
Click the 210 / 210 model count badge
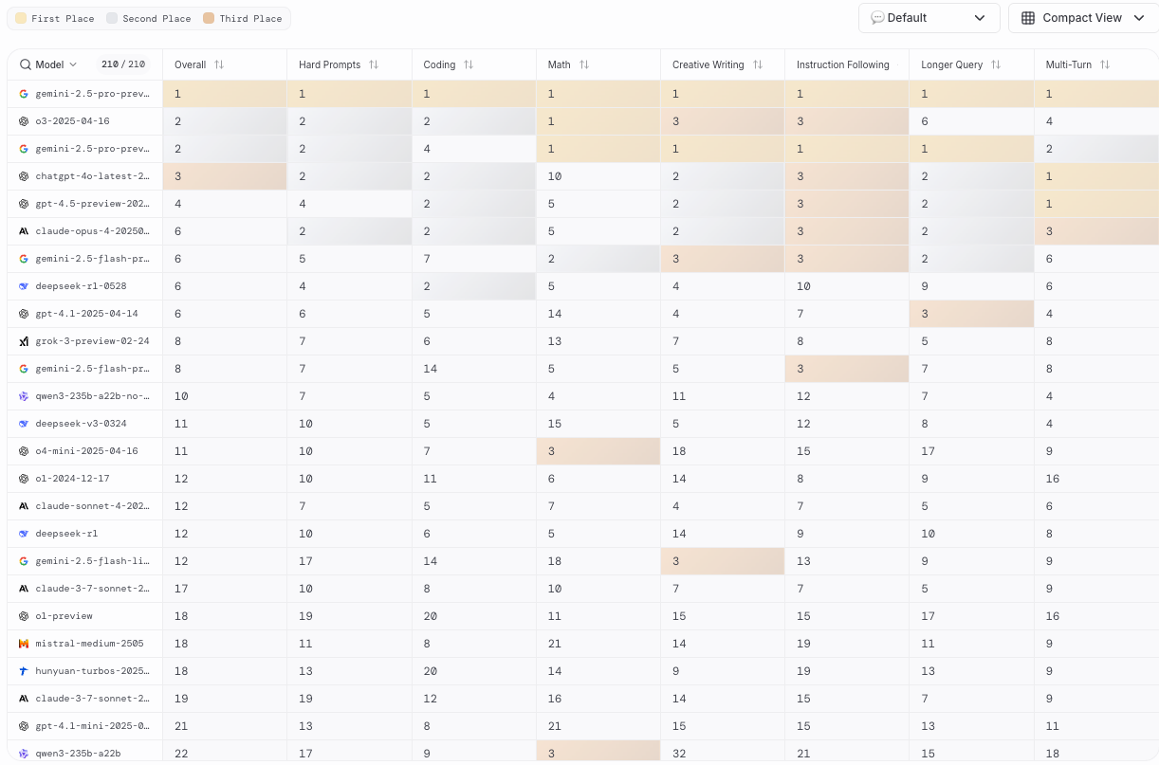click(x=123, y=64)
